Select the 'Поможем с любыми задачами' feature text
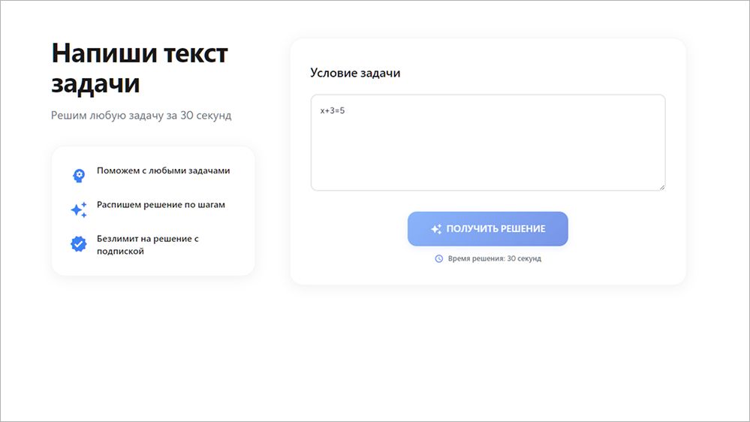 pos(163,170)
